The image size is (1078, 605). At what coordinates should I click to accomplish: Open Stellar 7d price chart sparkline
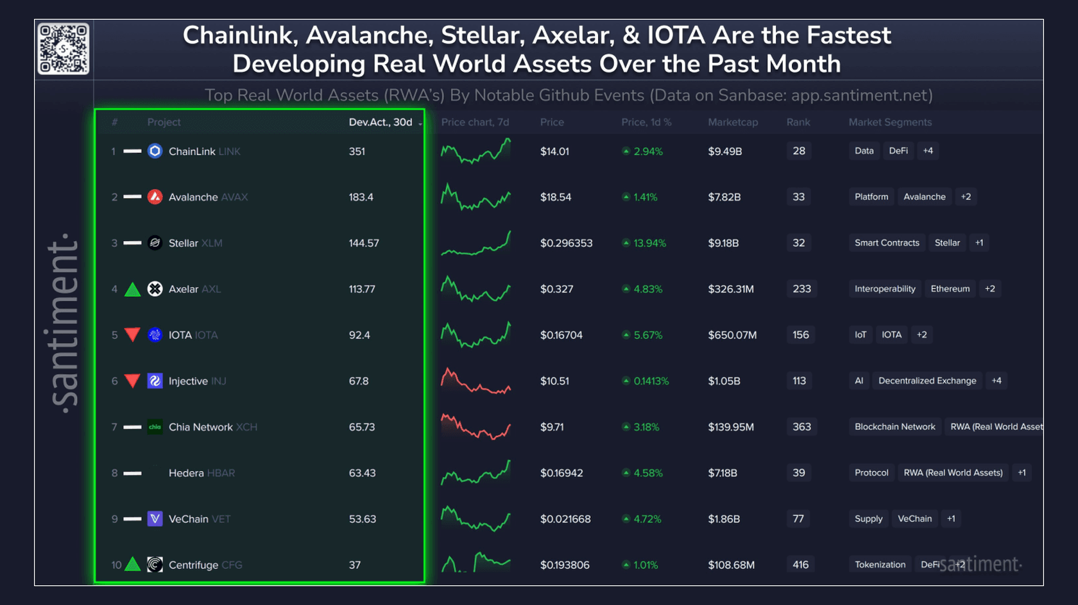475,243
